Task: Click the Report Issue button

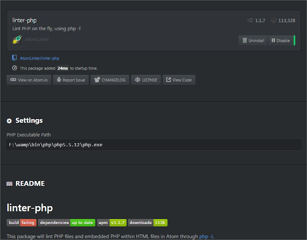Action: tap(71, 80)
